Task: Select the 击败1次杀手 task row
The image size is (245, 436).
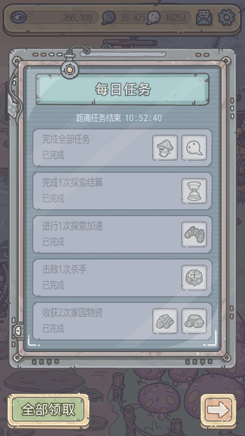Action: point(122,278)
